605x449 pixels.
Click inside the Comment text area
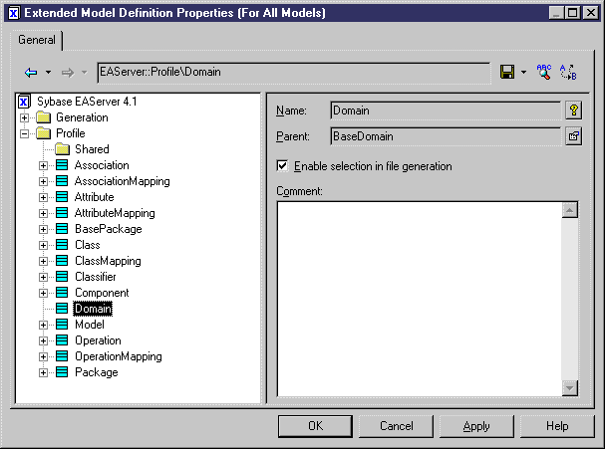420,299
